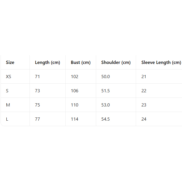Screen dimensions: 182x182
Task: Click the length value 77
Action: tap(38, 119)
